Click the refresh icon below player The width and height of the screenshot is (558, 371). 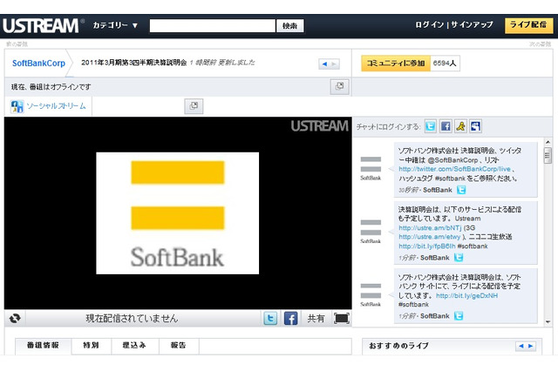(x=15, y=319)
